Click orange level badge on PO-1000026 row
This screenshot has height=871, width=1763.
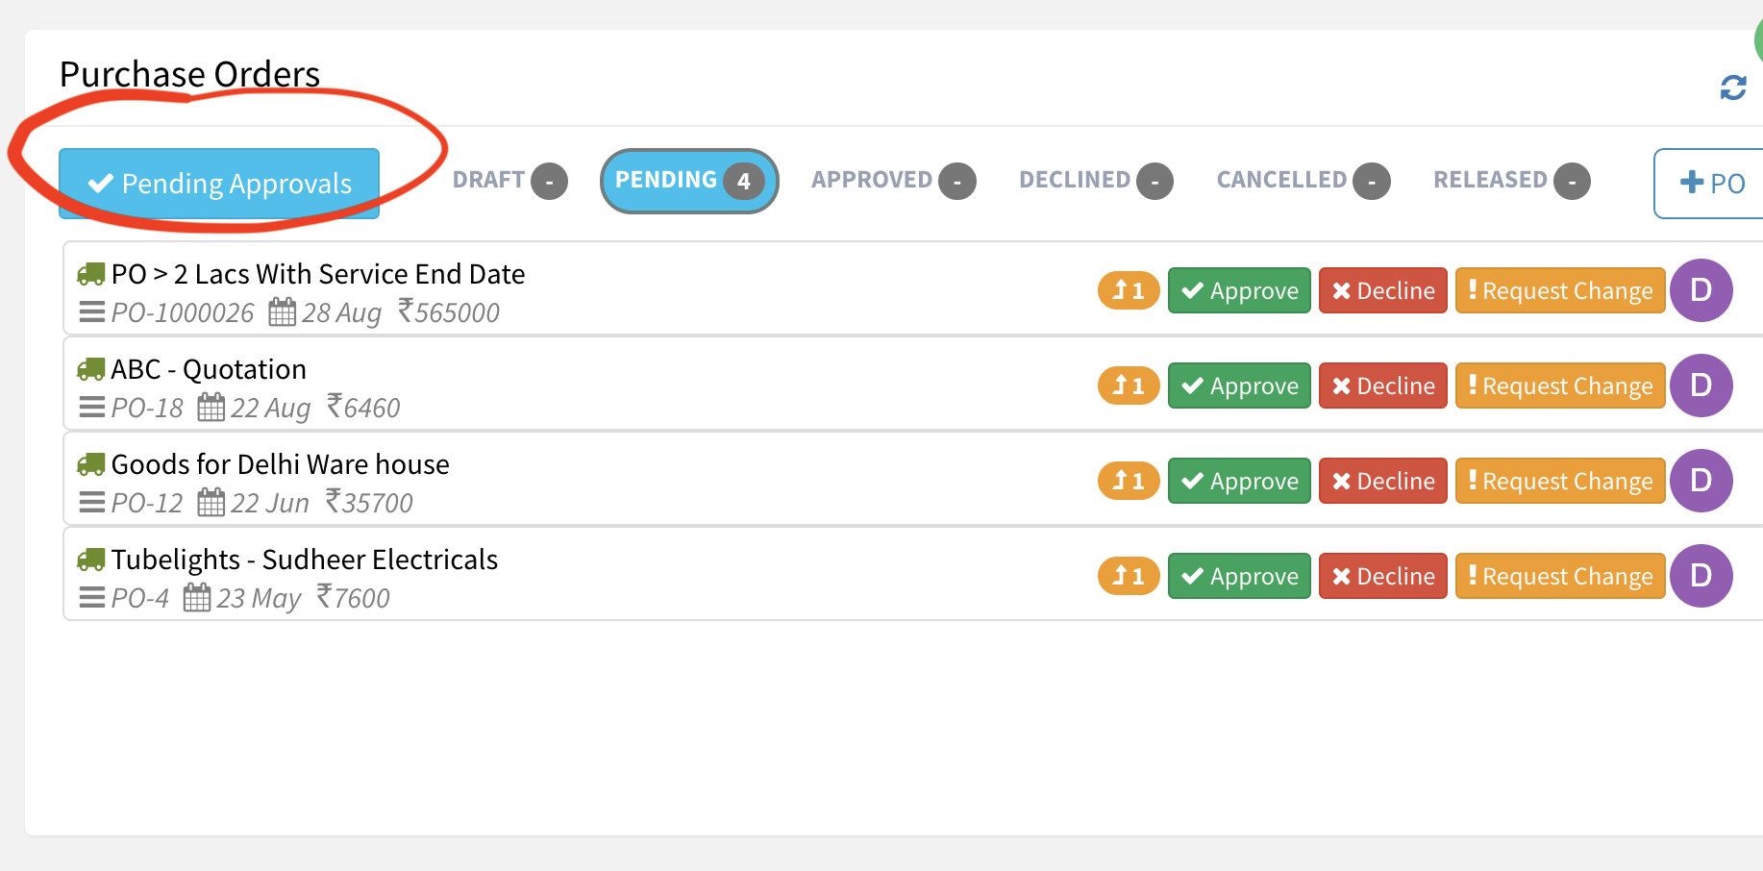[1128, 290]
